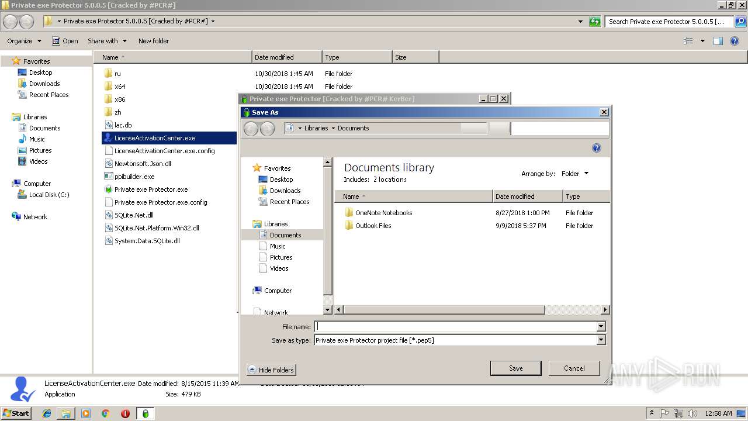Sort Save dialog by Date modified column
This screenshot has height=421, width=748.
pyautogui.click(x=528, y=196)
